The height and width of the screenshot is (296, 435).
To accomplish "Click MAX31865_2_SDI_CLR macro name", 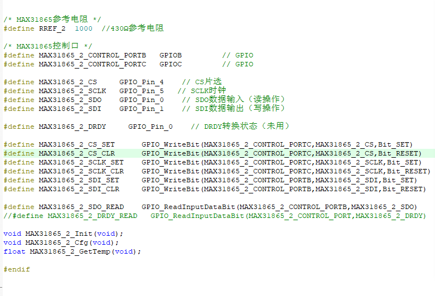I will (x=79, y=189).
